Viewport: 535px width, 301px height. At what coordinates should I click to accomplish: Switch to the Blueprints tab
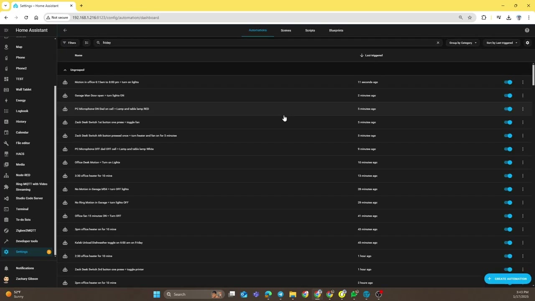coord(336,31)
